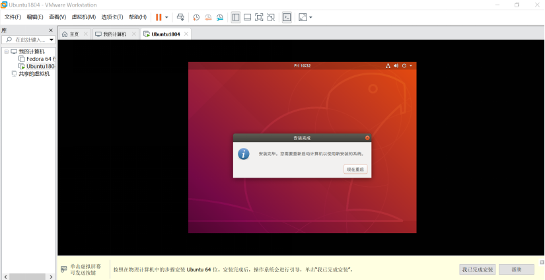Close the 我的计算机 tab

pos(134,34)
